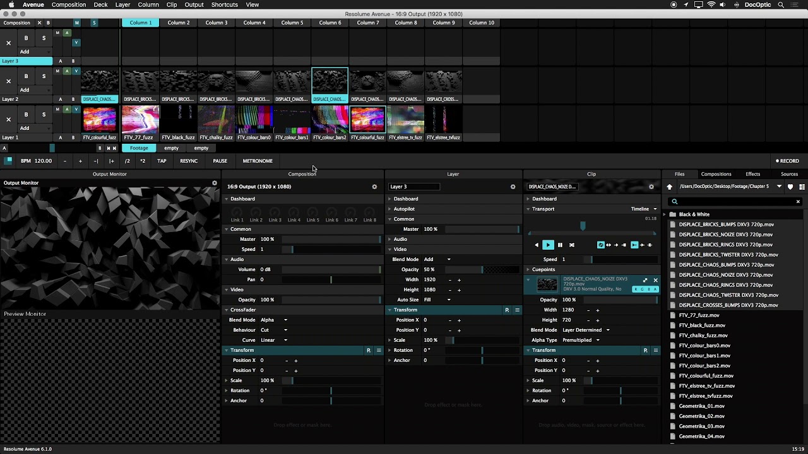808x454 pixels.
Task: Click the BPM PAUSE button
Action: (220, 161)
